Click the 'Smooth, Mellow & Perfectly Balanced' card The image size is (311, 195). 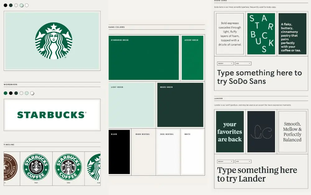pos(292,132)
